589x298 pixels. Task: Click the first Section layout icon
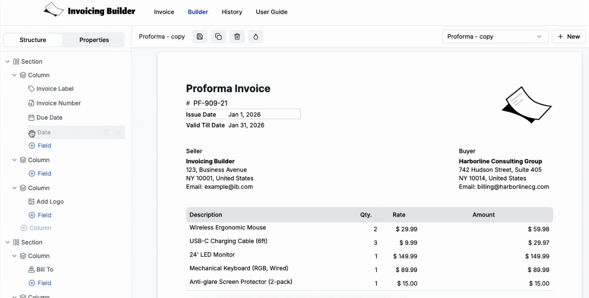[16, 62]
